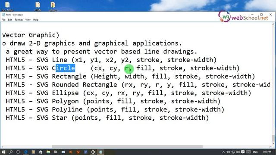Click the Notepad title bar icon

(3, 15)
